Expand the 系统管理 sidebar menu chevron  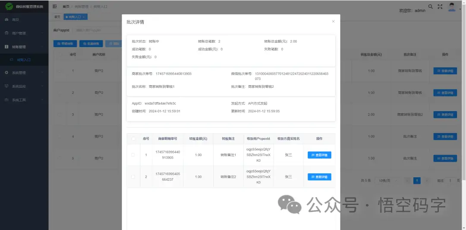(x=42, y=72)
